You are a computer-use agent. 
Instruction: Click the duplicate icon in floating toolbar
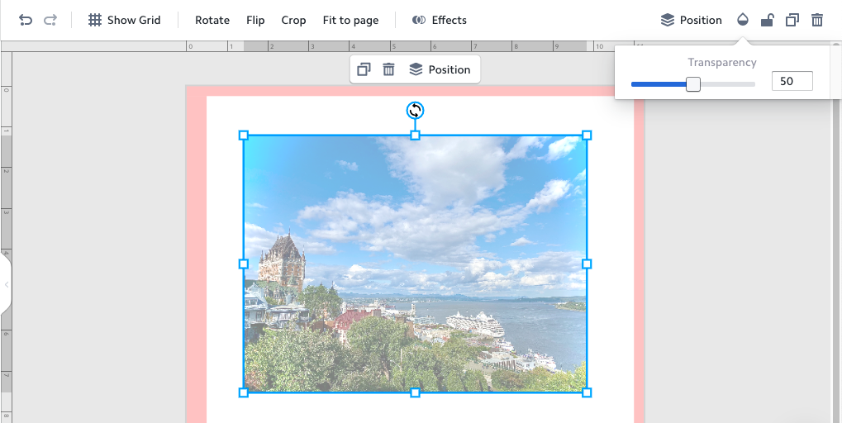(x=364, y=69)
